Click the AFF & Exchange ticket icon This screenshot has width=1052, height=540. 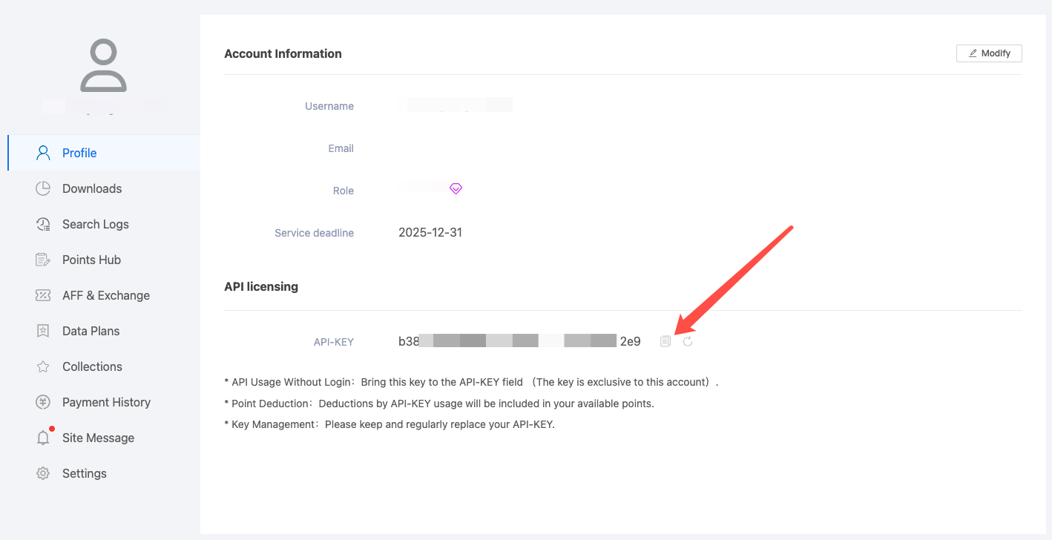pos(43,295)
